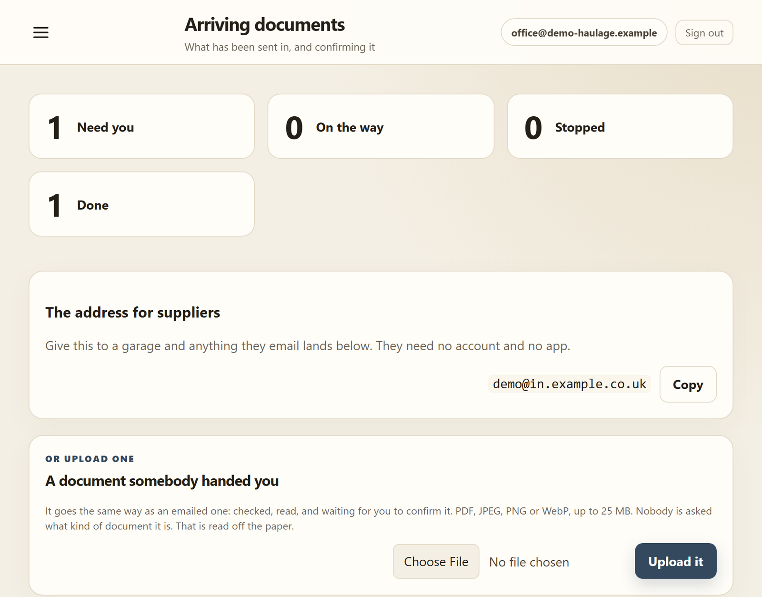Viewport: 762px width, 597px height.
Task: Sign out of the account
Action: pos(704,32)
